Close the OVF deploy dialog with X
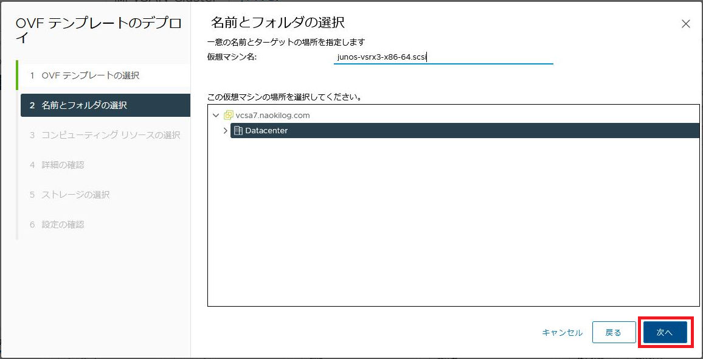This screenshot has width=703, height=359. (x=685, y=24)
